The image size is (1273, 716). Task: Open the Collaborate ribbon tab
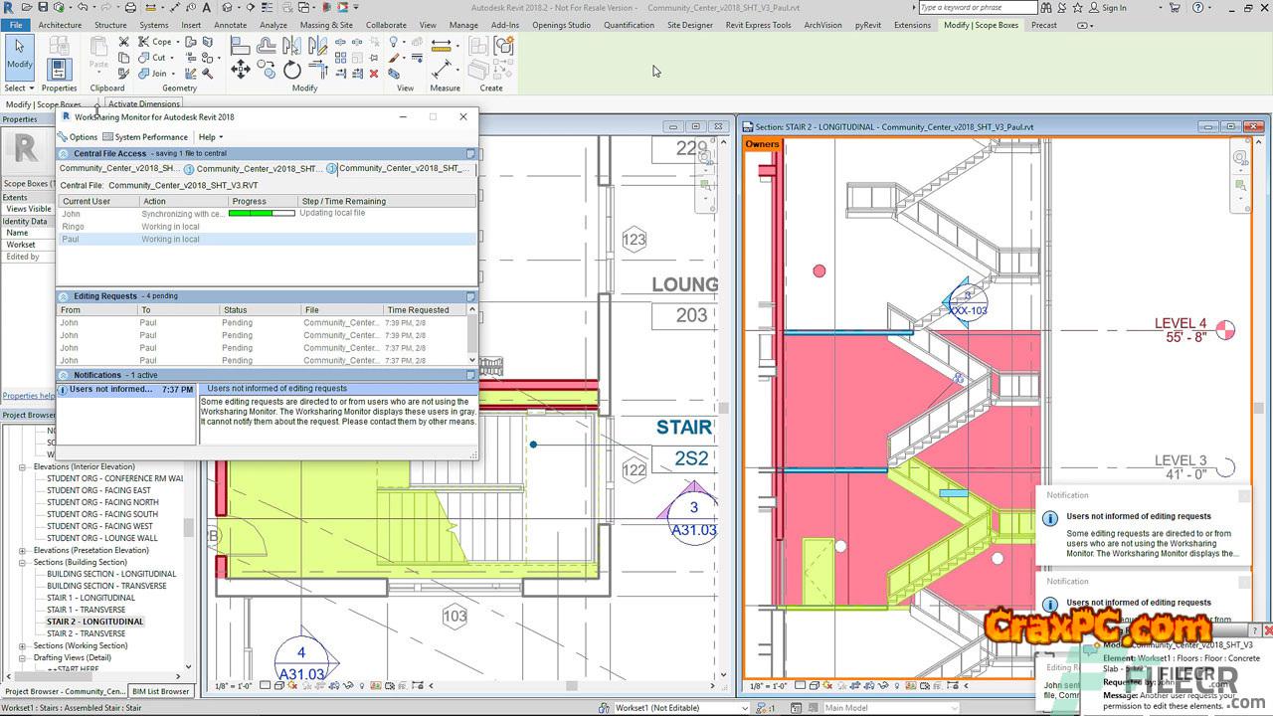coord(385,25)
